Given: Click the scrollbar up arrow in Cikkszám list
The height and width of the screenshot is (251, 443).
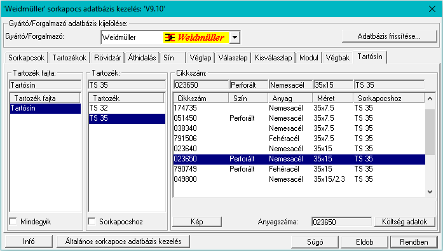Looking at the screenshot, I should [x=430, y=98].
